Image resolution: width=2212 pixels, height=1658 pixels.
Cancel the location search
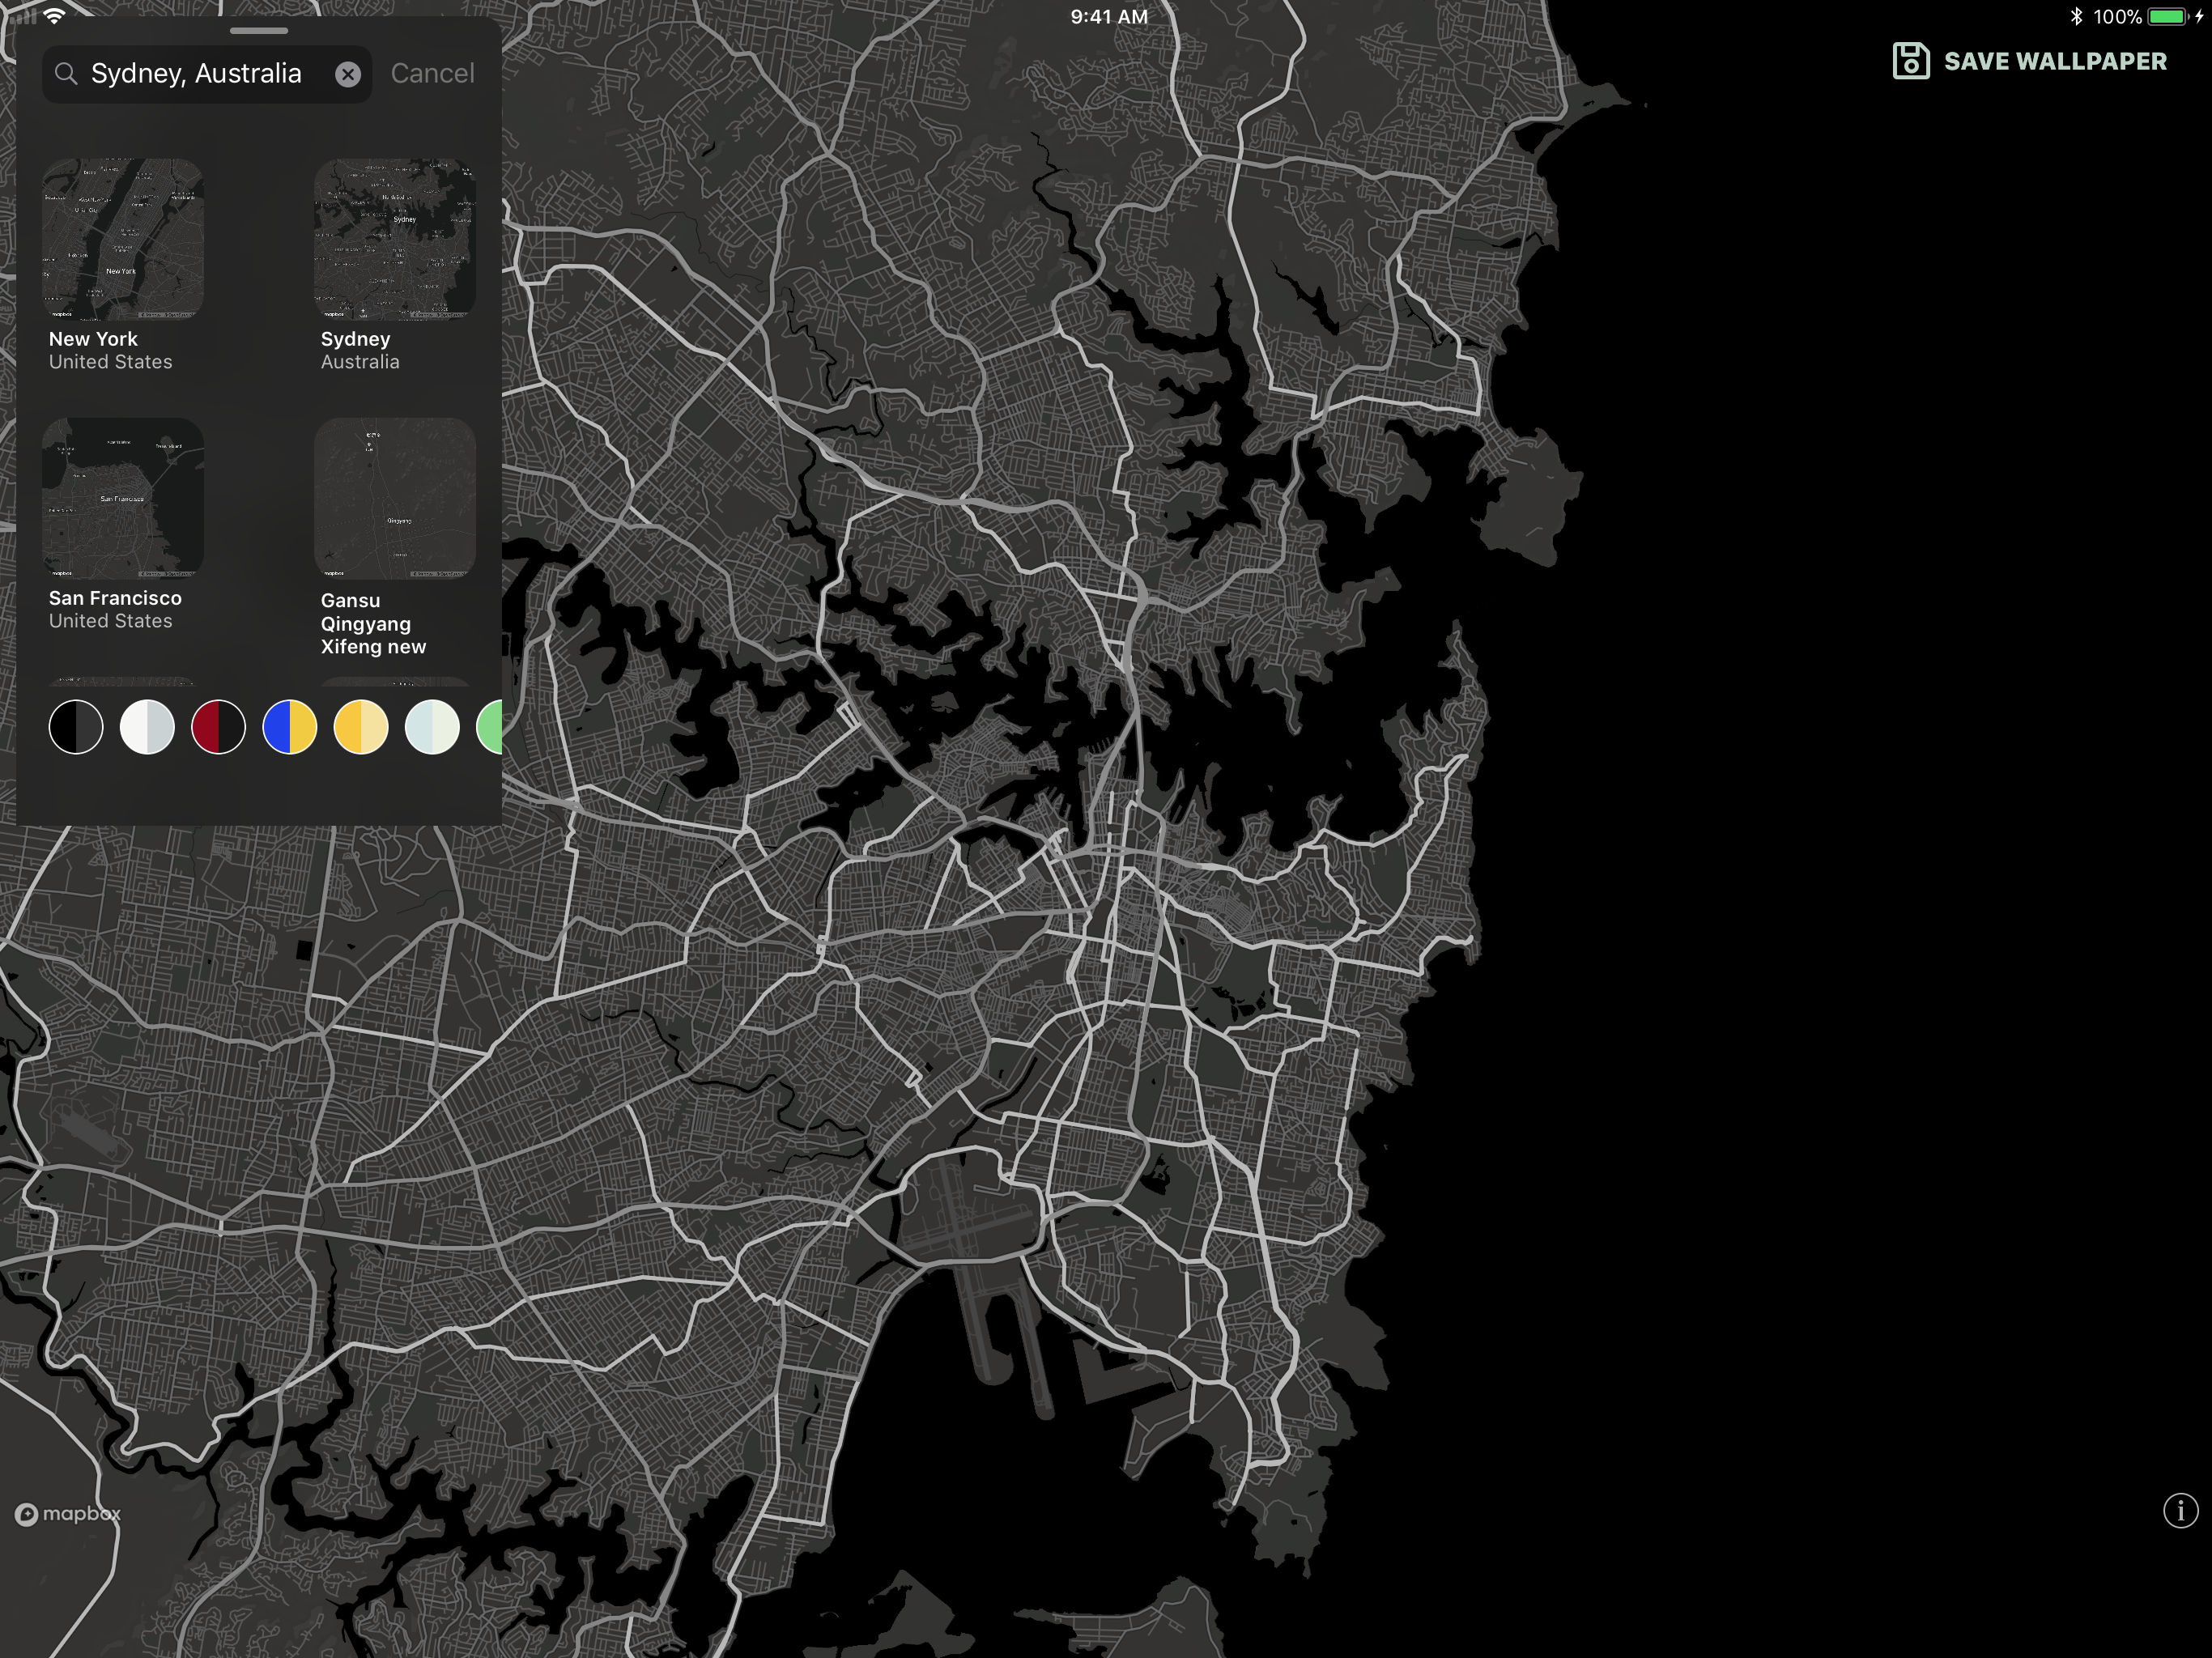point(432,74)
